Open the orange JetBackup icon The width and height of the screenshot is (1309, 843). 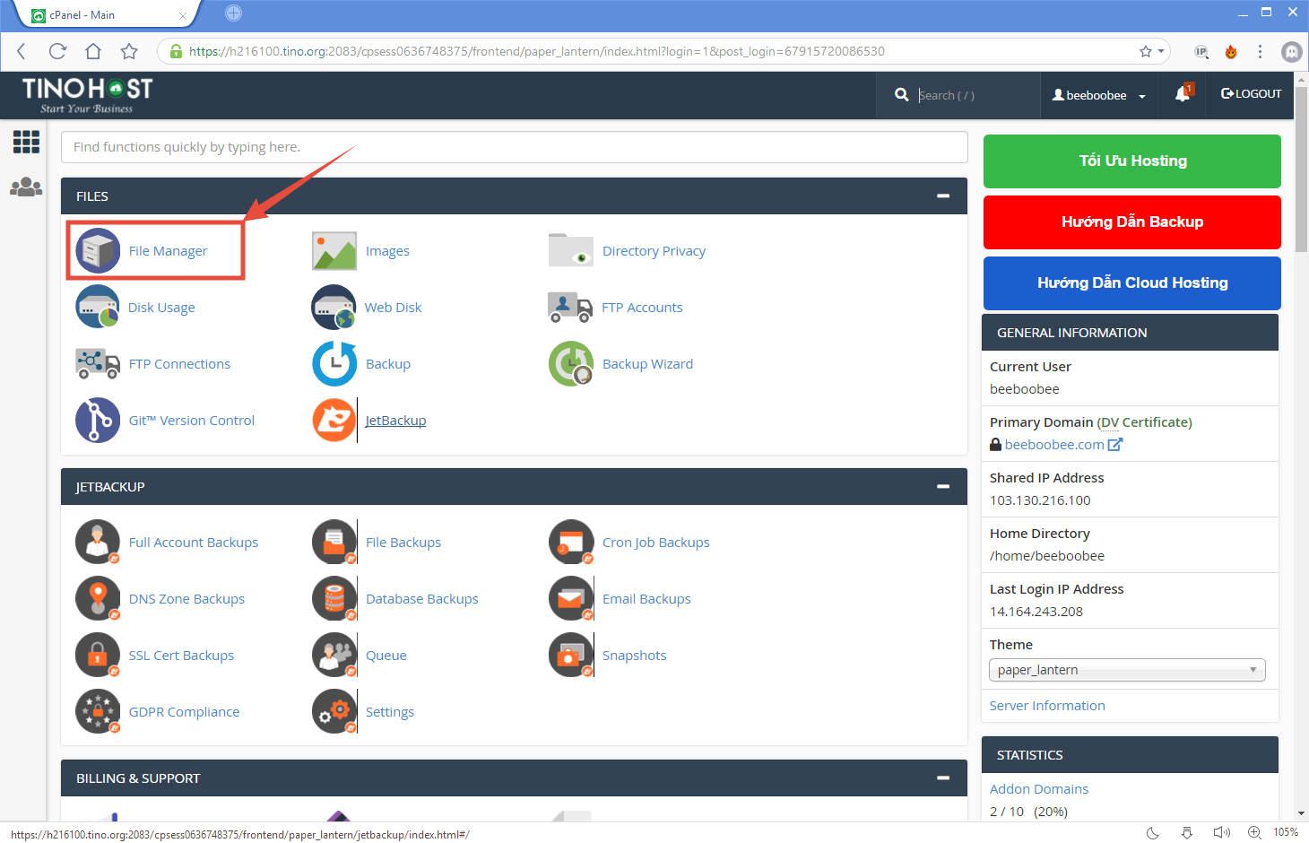(334, 420)
